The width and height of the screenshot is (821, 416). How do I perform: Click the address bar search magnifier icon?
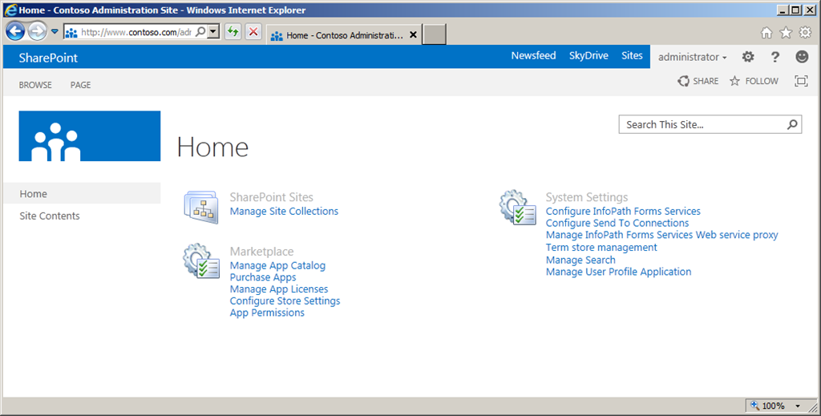(200, 32)
